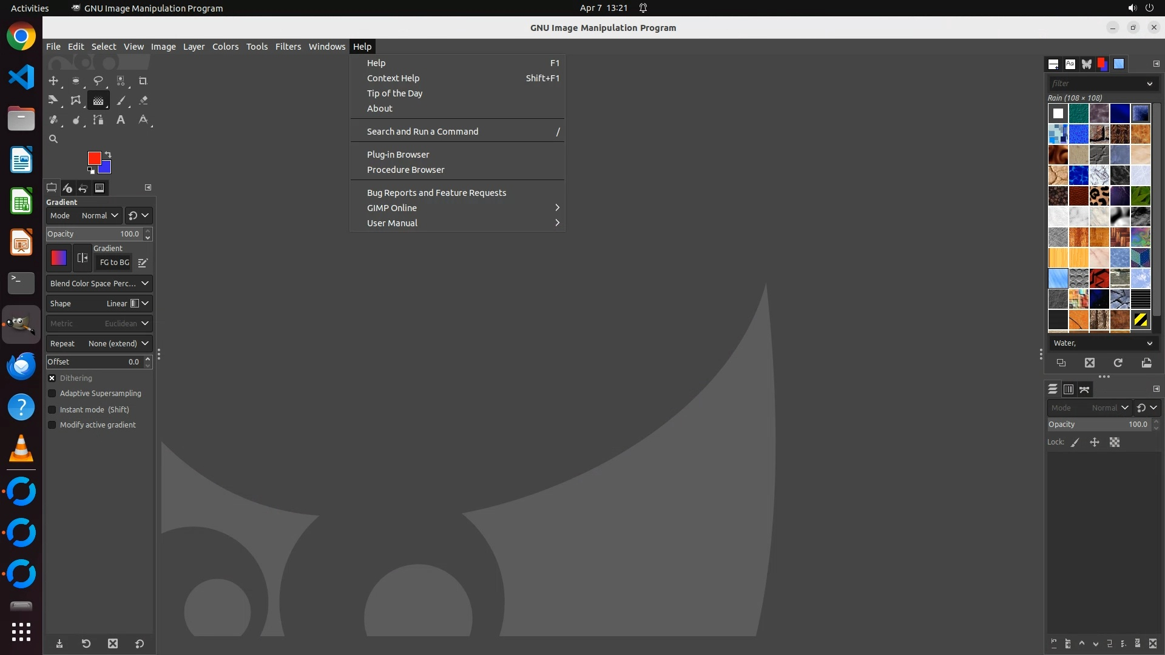Refresh patterns in the Patterns panel
The height and width of the screenshot is (655, 1165).
tap(1118, 363)
